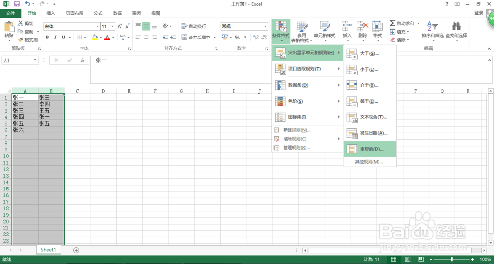Toggle Normal view in status bar

coord(394,259)
